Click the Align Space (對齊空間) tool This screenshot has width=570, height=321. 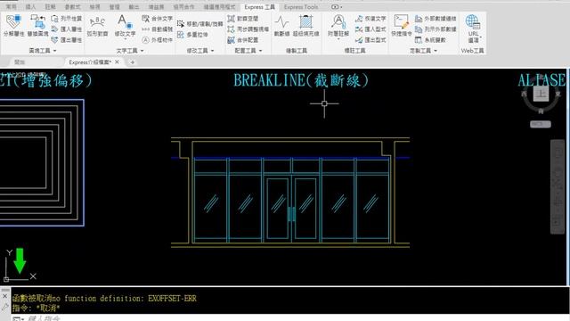[243, 18]
